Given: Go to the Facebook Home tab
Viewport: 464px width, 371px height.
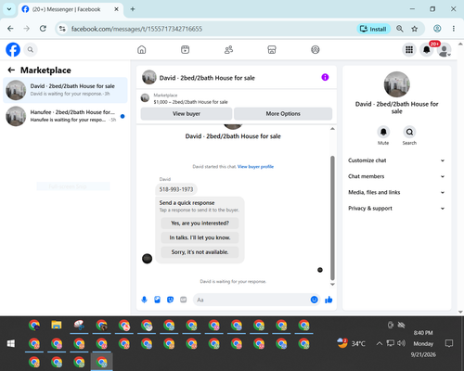Looking at the screenshot, I should pyautogui.click(x=142, y=49).
